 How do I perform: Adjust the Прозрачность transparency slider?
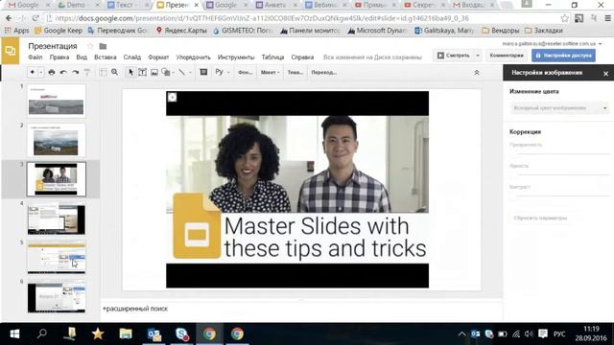click(x=560, y=153)
